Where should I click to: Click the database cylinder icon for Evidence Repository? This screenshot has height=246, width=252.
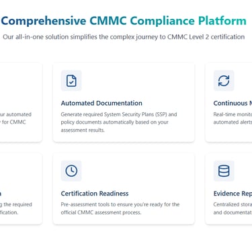224,171
